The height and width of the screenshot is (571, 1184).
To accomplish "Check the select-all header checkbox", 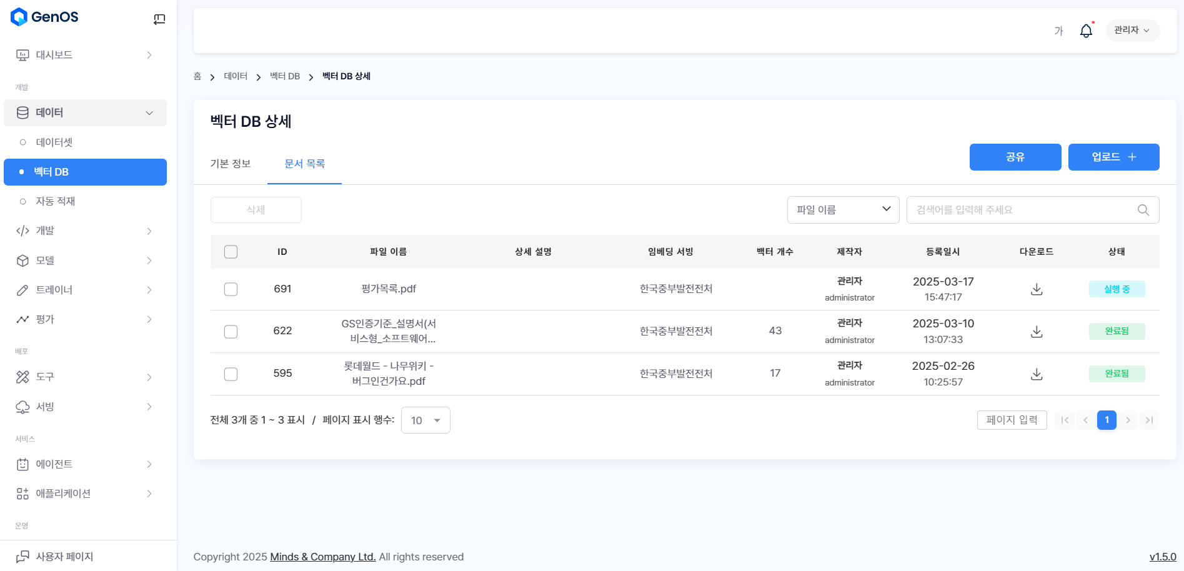I will click(231, 252).
